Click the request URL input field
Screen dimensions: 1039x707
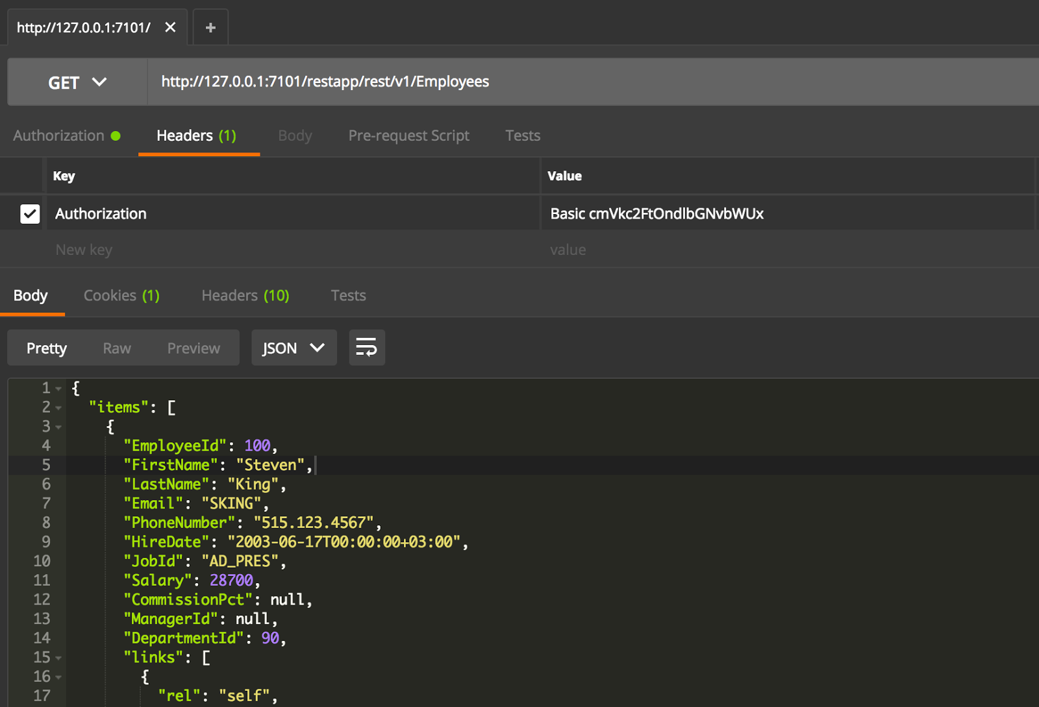pos(455,82)
